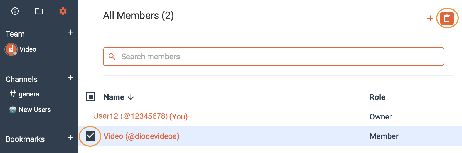Add a channel with Channels plus icon
Image resolution: width=462 pixels, height=153 pixels.
tap(71, 78)
